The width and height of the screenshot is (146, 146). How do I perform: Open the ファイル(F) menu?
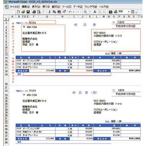coord(15,7)
